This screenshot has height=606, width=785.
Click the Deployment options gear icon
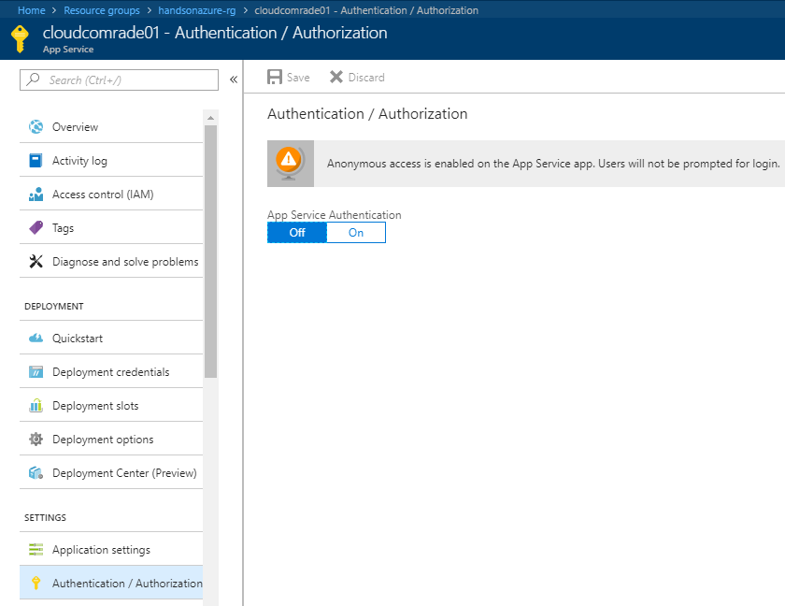(36, 439)
